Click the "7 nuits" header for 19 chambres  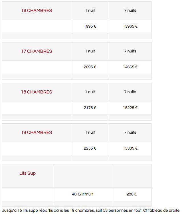[130, 133]
